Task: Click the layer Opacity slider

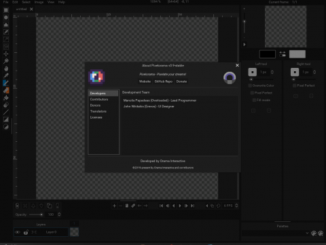Action: (36, 214)
